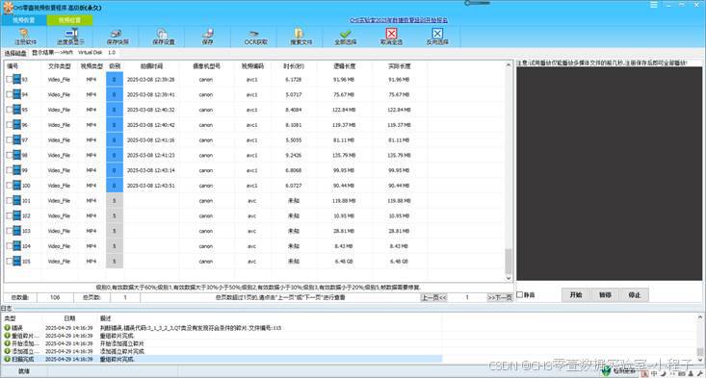Click the blue level 0 cell of row 100
706x378 pixels.
tap(115, 186)
